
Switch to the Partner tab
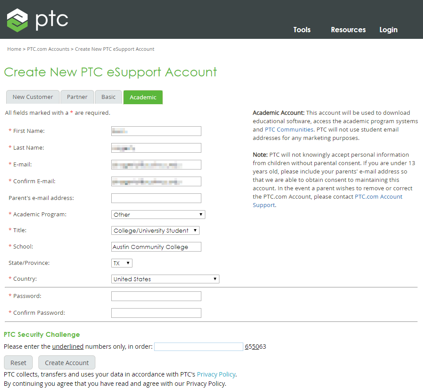click(77, 97)
